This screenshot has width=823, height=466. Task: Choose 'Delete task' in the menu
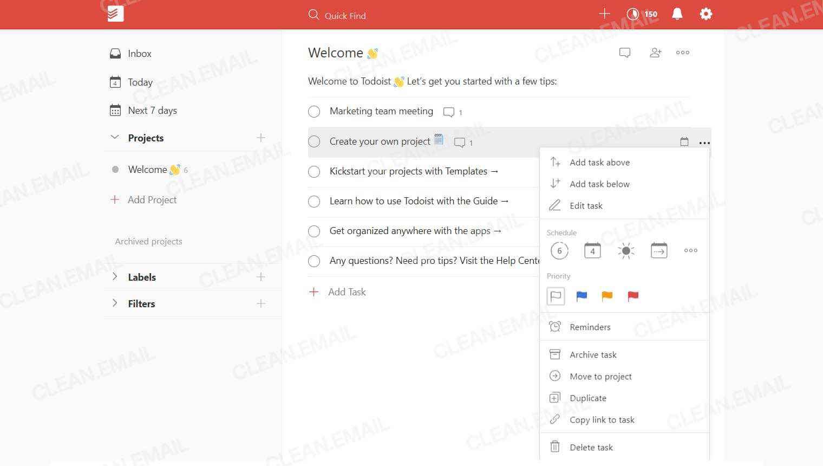[591, 447]
